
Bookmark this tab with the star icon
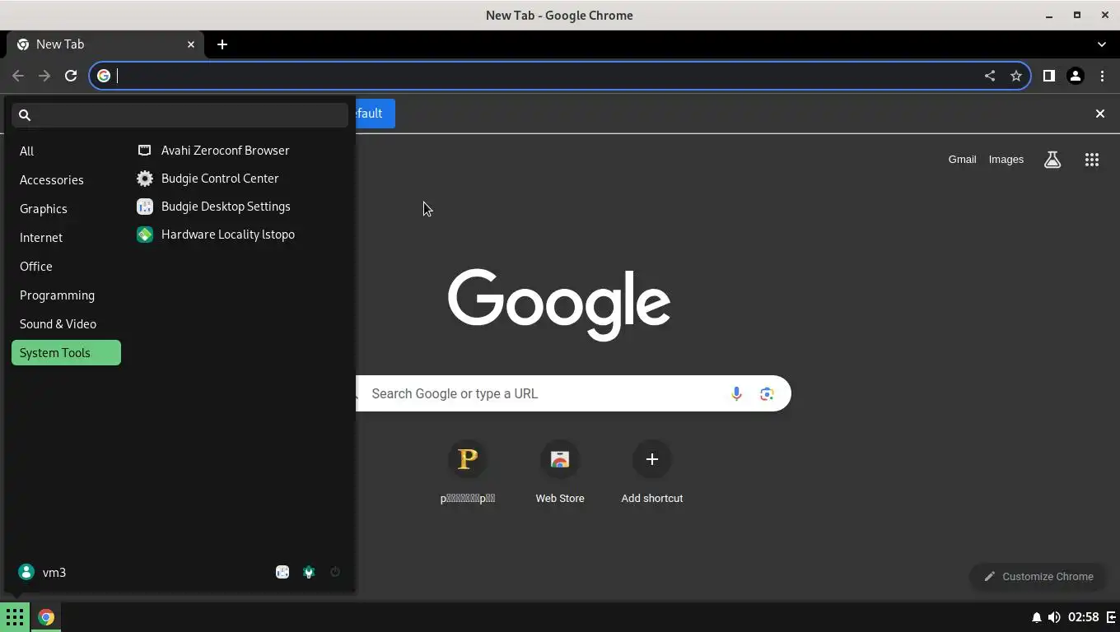pos(1016,76)
